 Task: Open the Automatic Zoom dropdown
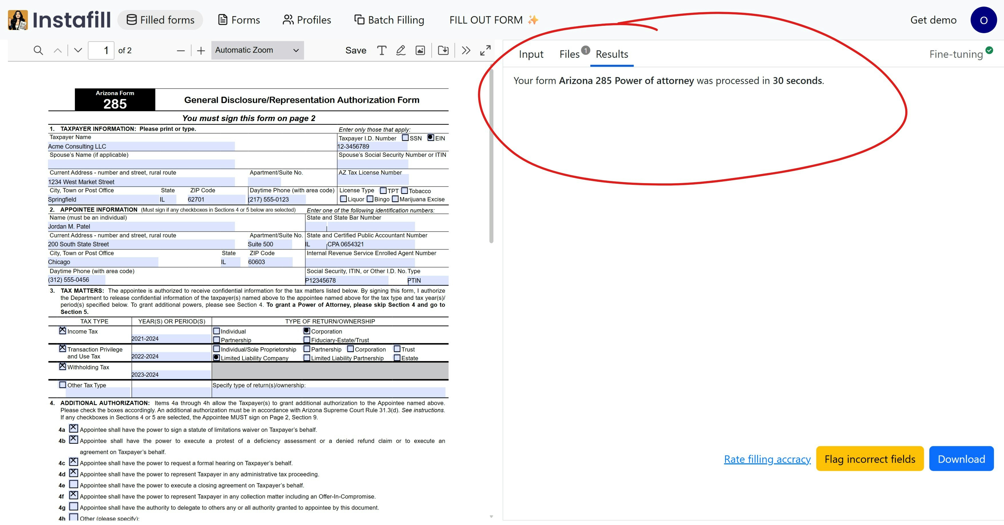(257, 50)
